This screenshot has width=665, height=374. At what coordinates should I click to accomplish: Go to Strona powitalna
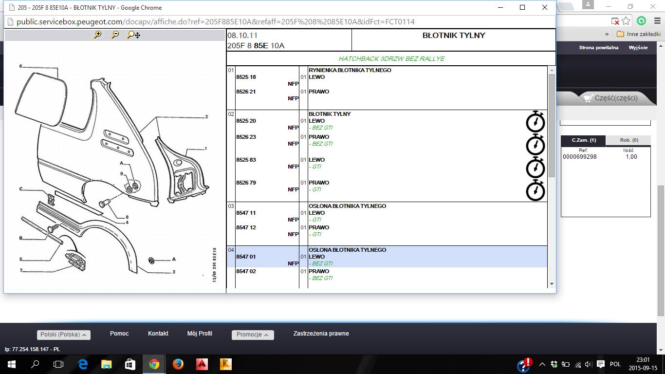tap(598, 48)
